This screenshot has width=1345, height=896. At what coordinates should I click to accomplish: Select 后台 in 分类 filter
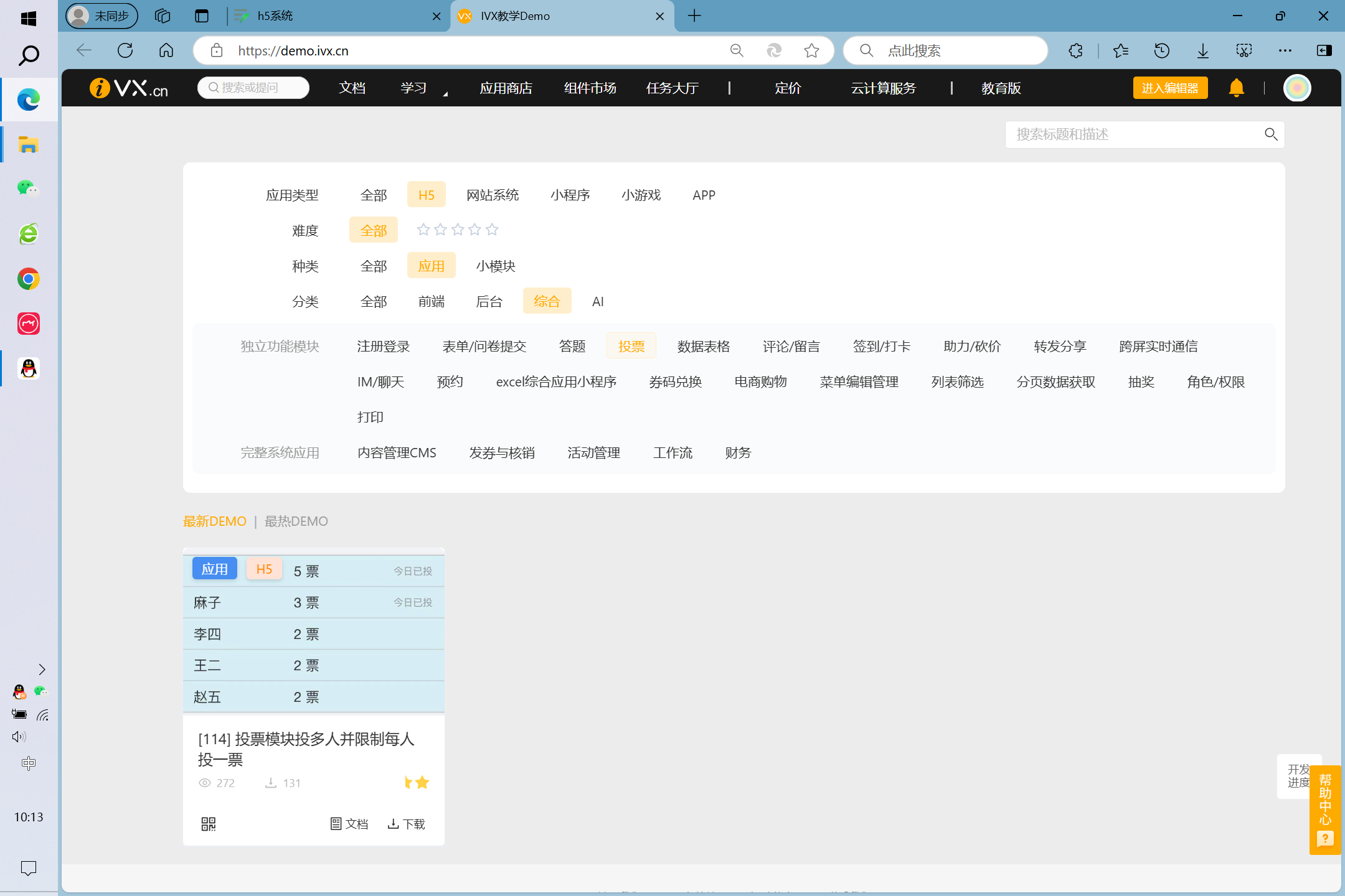[x=489, y=301]
